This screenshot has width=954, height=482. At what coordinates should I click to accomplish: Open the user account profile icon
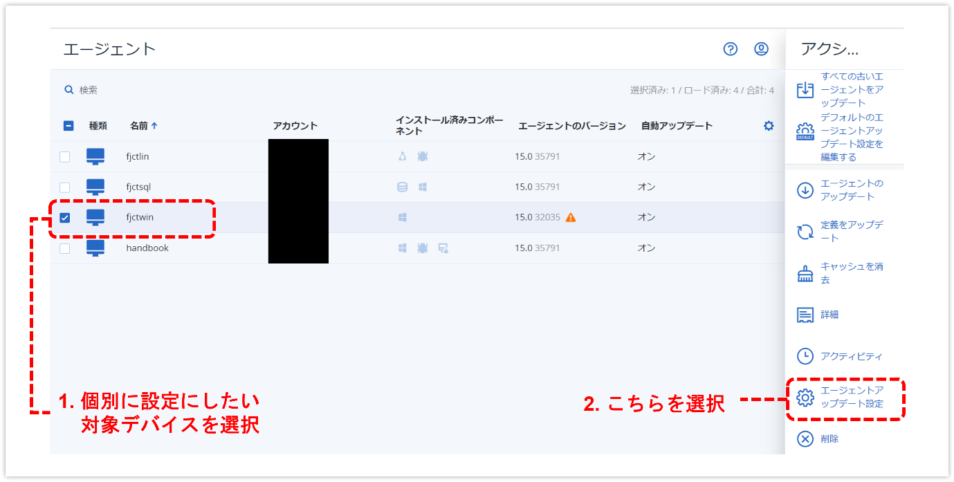pyautogui.click(x=761, y=49)
